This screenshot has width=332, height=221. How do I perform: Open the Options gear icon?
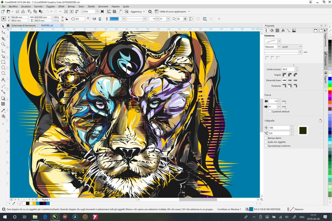[x=150, y=12]
